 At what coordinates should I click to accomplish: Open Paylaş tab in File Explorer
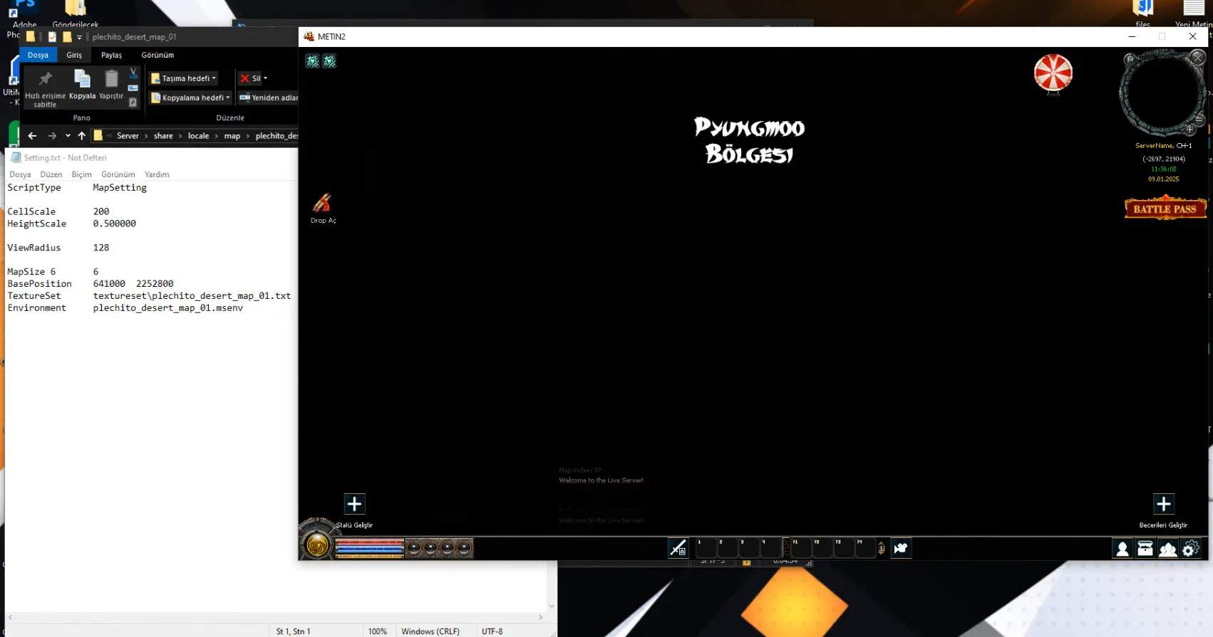click(111, 55)
